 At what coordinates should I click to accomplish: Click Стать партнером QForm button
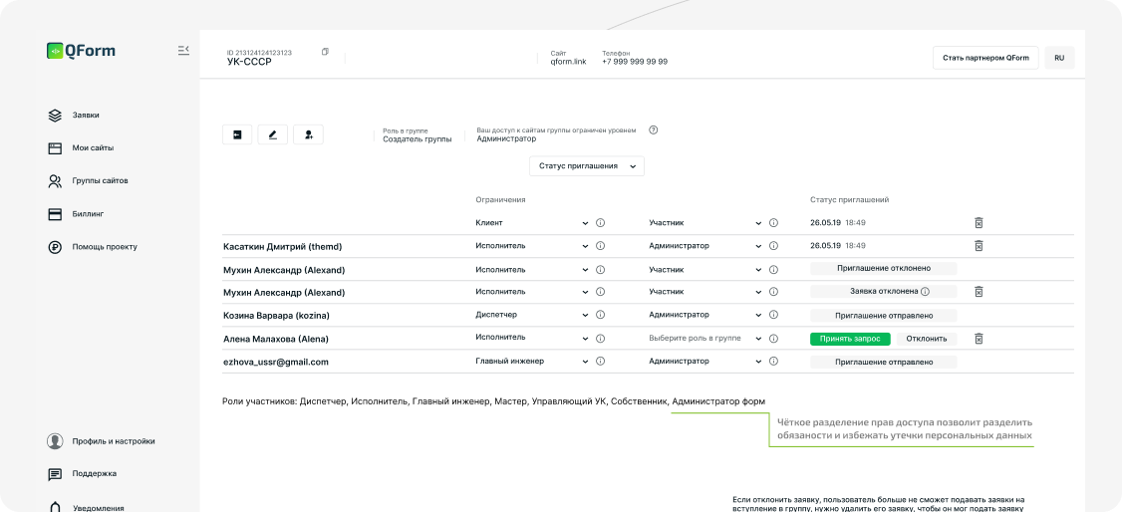tap(985, 58)
